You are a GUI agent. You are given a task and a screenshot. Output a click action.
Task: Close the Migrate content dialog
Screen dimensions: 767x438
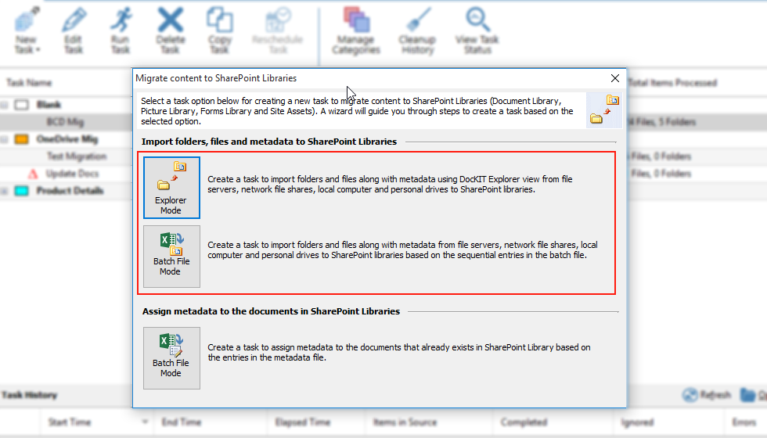[x=615, y=78]
